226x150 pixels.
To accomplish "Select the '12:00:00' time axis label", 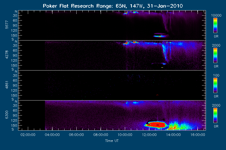I will [x=149, y=135].
